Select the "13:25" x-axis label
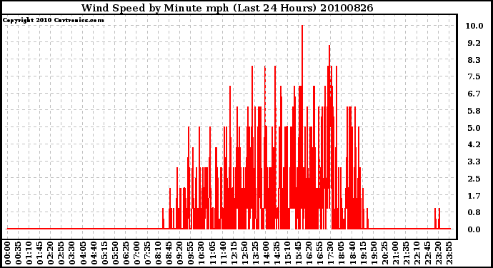 [x=254, y=253]
